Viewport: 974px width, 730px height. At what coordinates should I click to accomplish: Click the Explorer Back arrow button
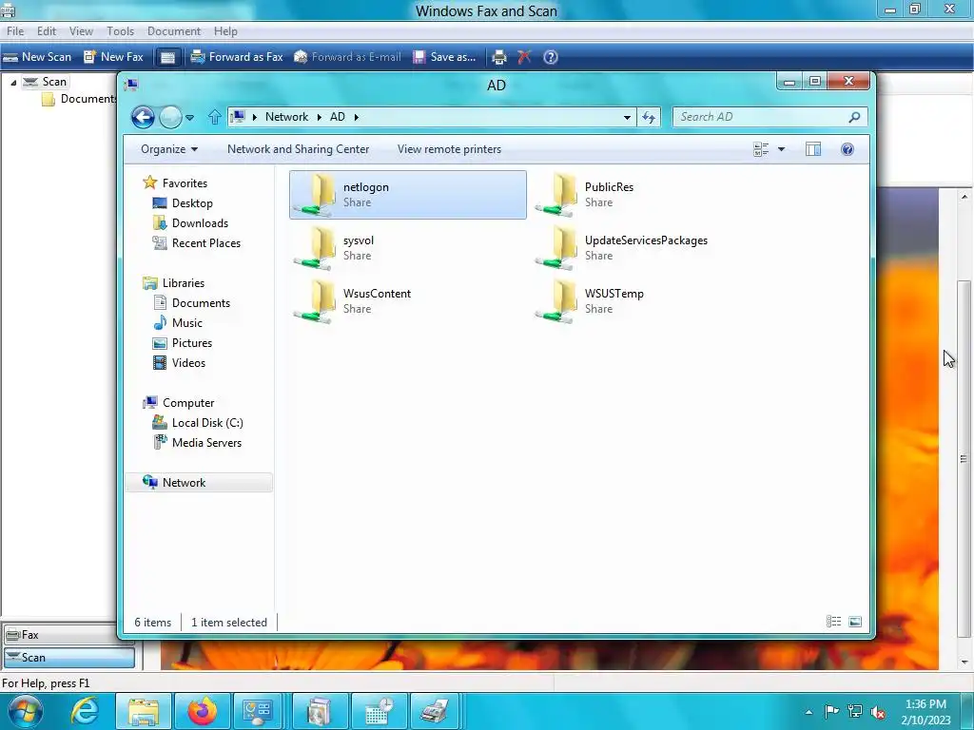tap(143, 117)
